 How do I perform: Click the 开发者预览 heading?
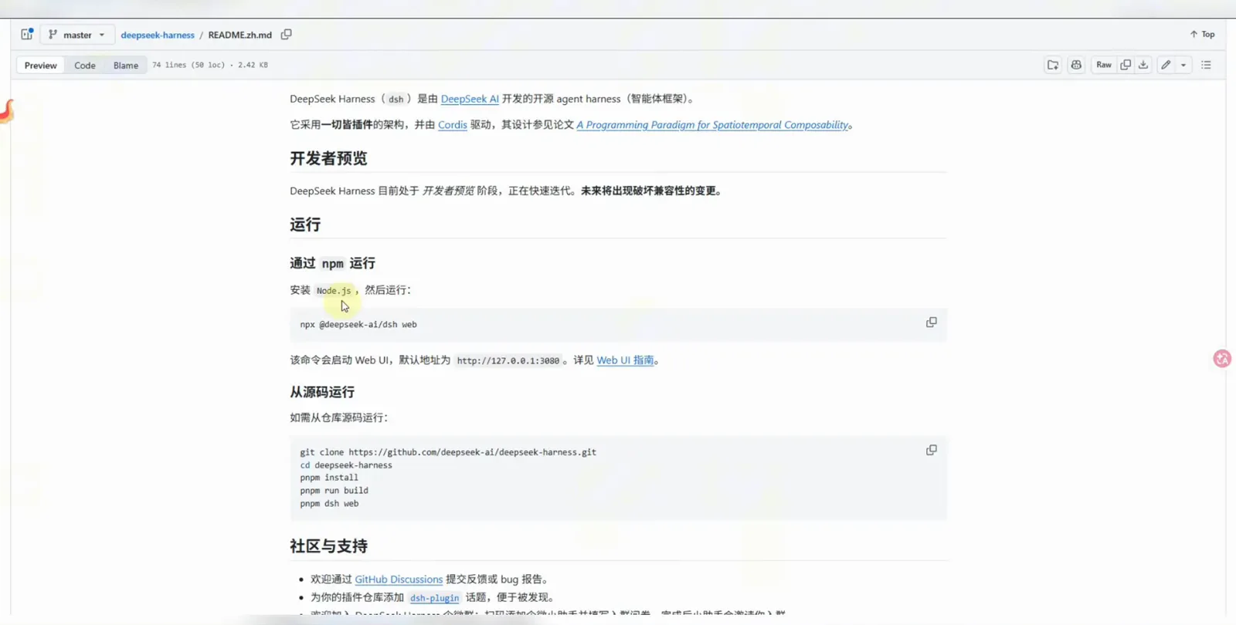tap(328, 158)
